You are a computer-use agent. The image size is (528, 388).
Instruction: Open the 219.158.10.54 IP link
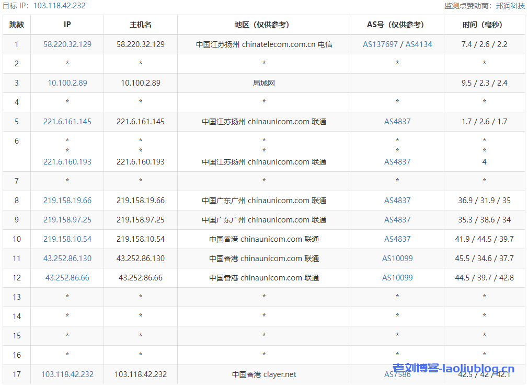[x=67, y=239]
